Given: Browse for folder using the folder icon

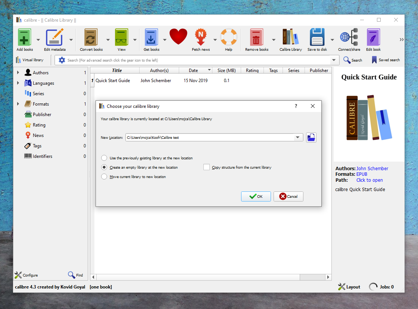Looking at the screenshot, I should click(311, 138).
